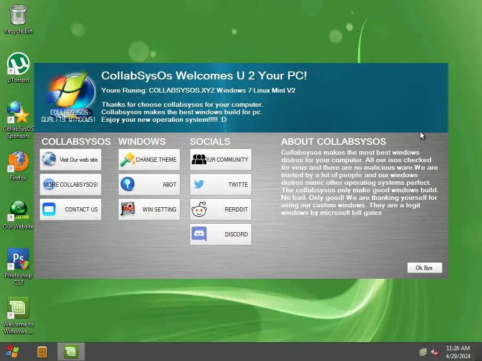Click the blue question mark icon

pyautogui.click(x=128, y=184)
